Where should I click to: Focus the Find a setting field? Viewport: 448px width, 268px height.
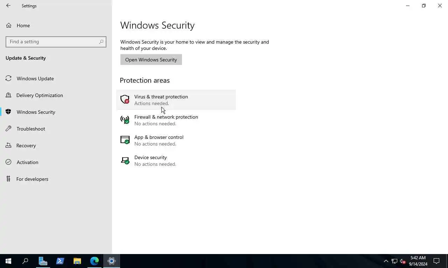pos(56,42)
